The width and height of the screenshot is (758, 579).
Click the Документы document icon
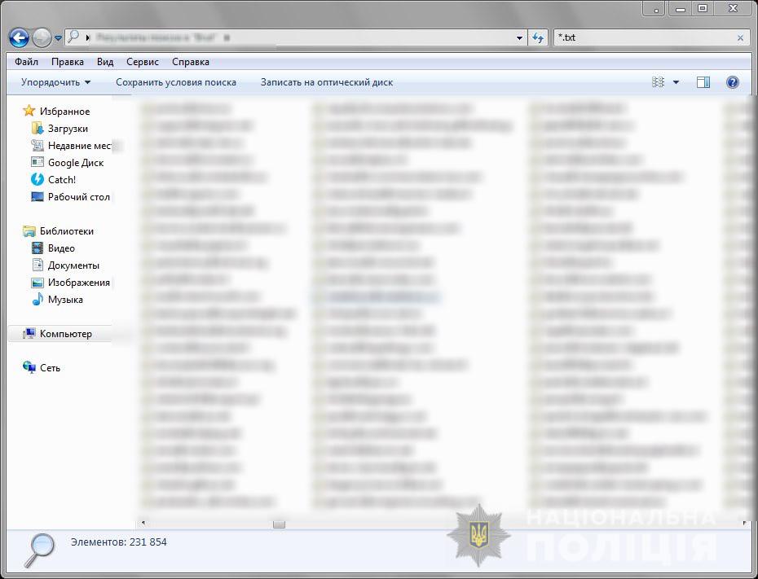click(37, 265)
